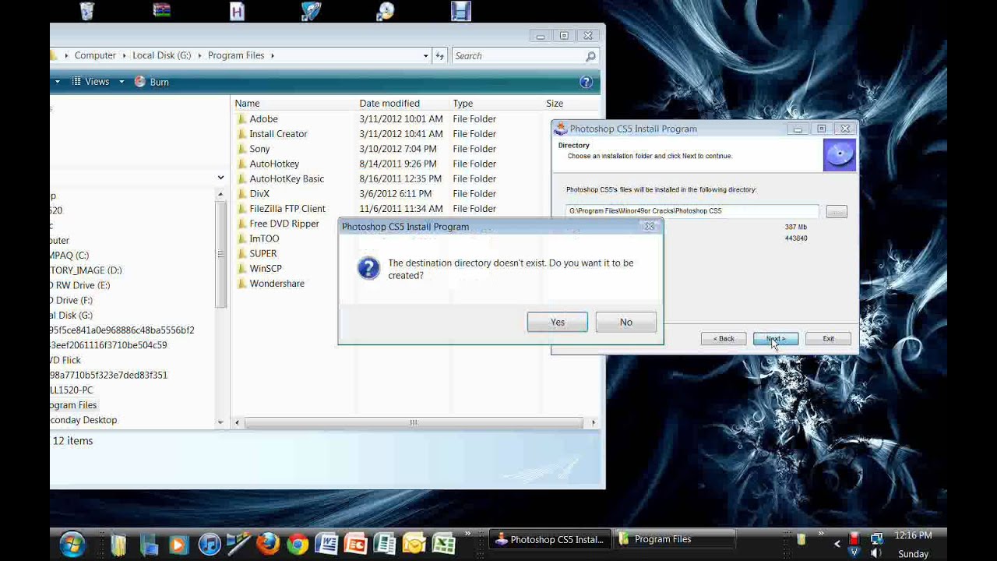
Task: Click the Burn disc icon in Explorer toolbar
Action: pyautogui.click(x=140, y=82)
